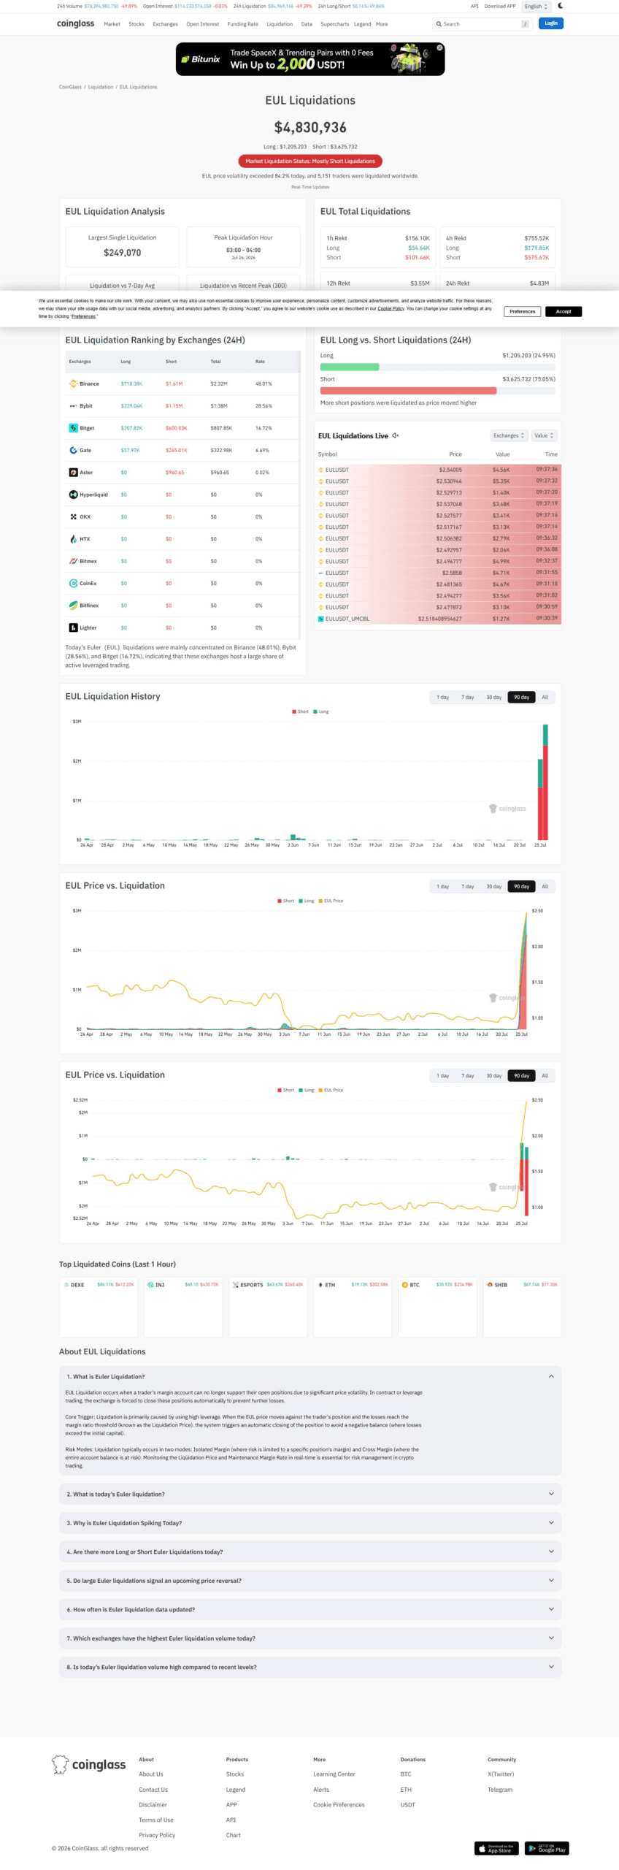Click the Login button
Screen dimensions: 619x1870
click(551, 23)
